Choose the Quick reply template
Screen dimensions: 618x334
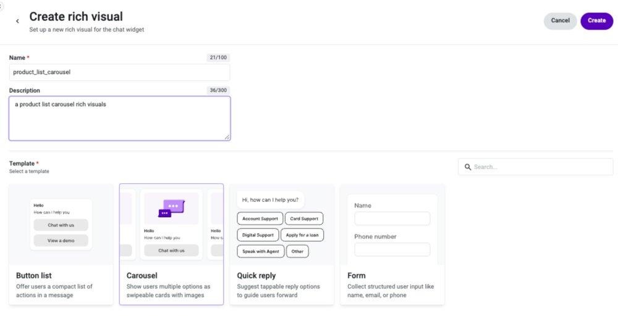[282, 244]
